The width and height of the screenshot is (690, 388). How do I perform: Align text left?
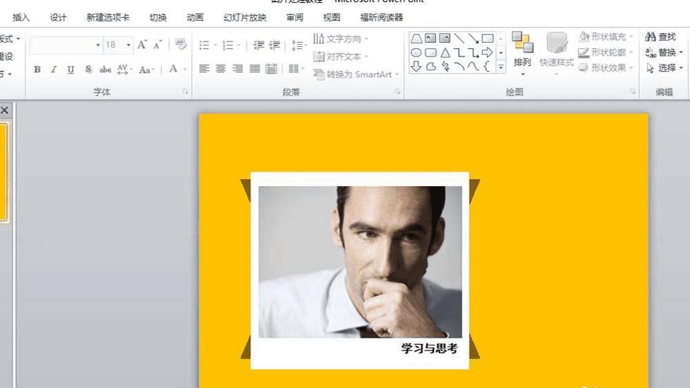coord(204,68)
